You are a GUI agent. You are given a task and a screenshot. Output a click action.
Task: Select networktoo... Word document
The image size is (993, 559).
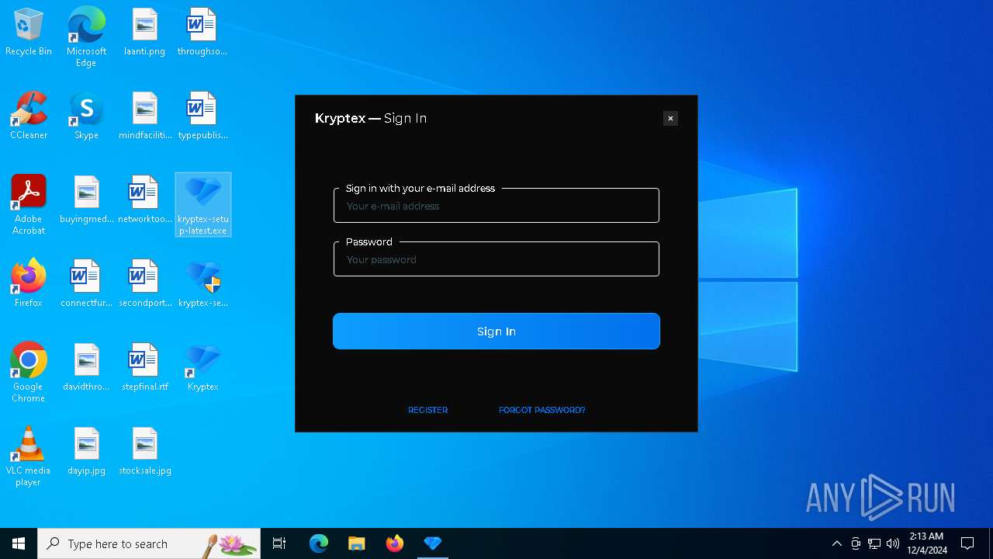point(144,200)
